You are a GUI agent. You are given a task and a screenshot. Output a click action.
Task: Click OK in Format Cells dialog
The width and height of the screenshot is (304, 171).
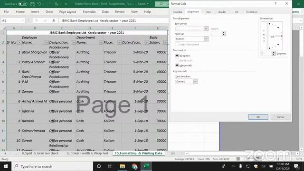tap(258, 117)
